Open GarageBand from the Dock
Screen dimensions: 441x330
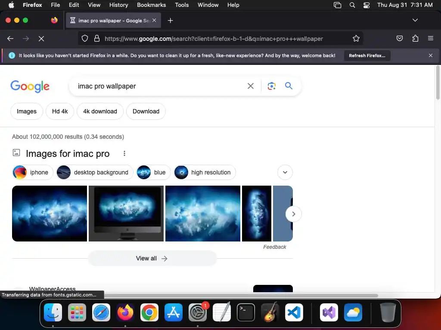point(270,312)
